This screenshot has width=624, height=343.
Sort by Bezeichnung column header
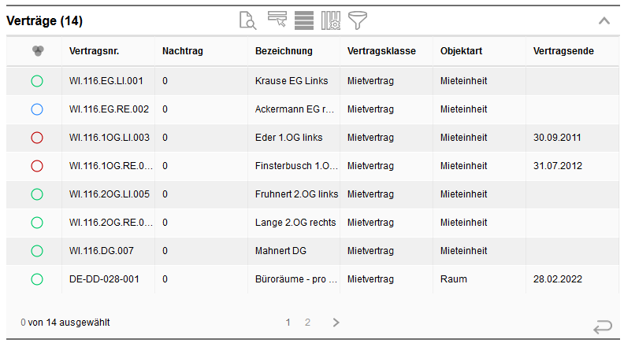point(284,51)
